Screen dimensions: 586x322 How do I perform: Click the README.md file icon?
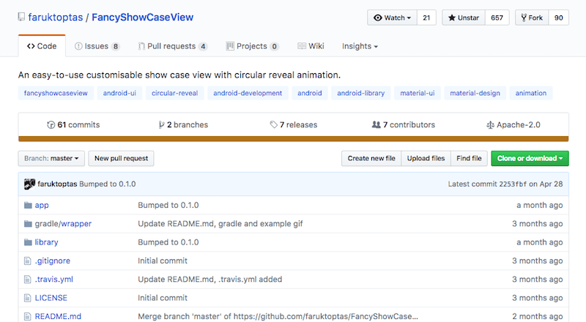[x=27, y=316]
